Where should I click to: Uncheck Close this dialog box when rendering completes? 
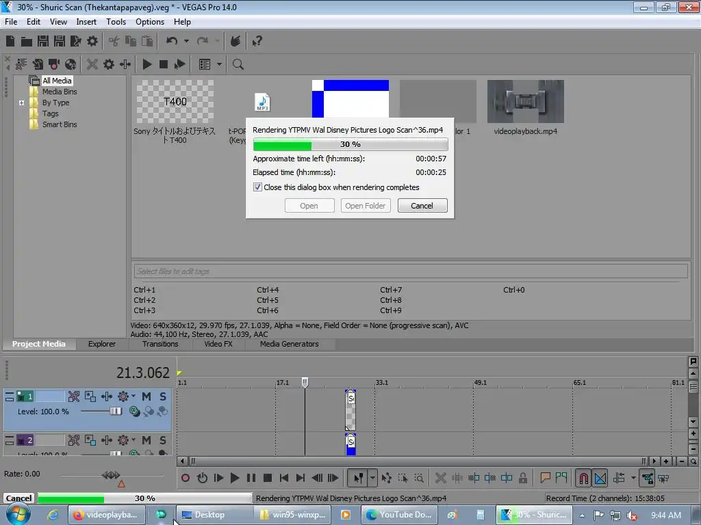[x=257, y=187]
